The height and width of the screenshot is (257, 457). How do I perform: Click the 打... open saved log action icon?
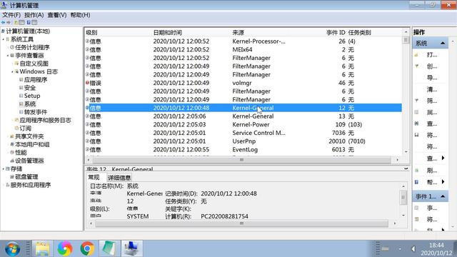click(416, 55)
